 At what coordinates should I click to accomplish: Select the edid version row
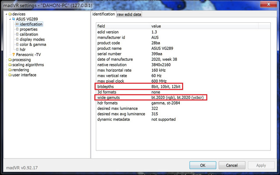[183, 32]
